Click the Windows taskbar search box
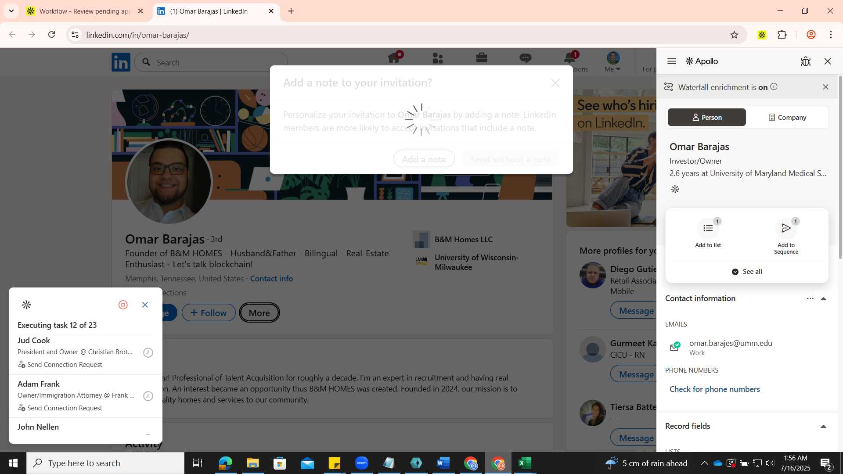The height and width of the screenshot is (474, 843). click(105, 463)
